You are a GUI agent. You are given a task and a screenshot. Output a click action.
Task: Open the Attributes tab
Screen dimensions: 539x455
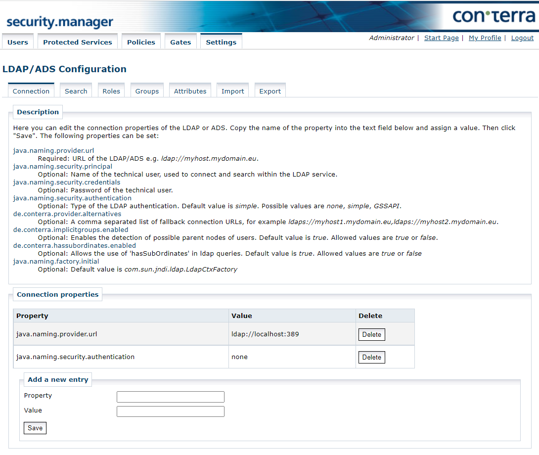tap(190, 91)
